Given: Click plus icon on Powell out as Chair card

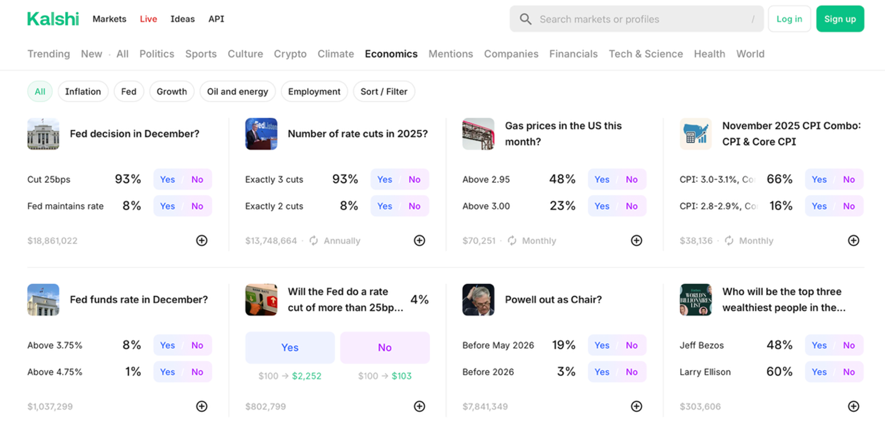Looking at the screenshot, I should click(636, 406).
